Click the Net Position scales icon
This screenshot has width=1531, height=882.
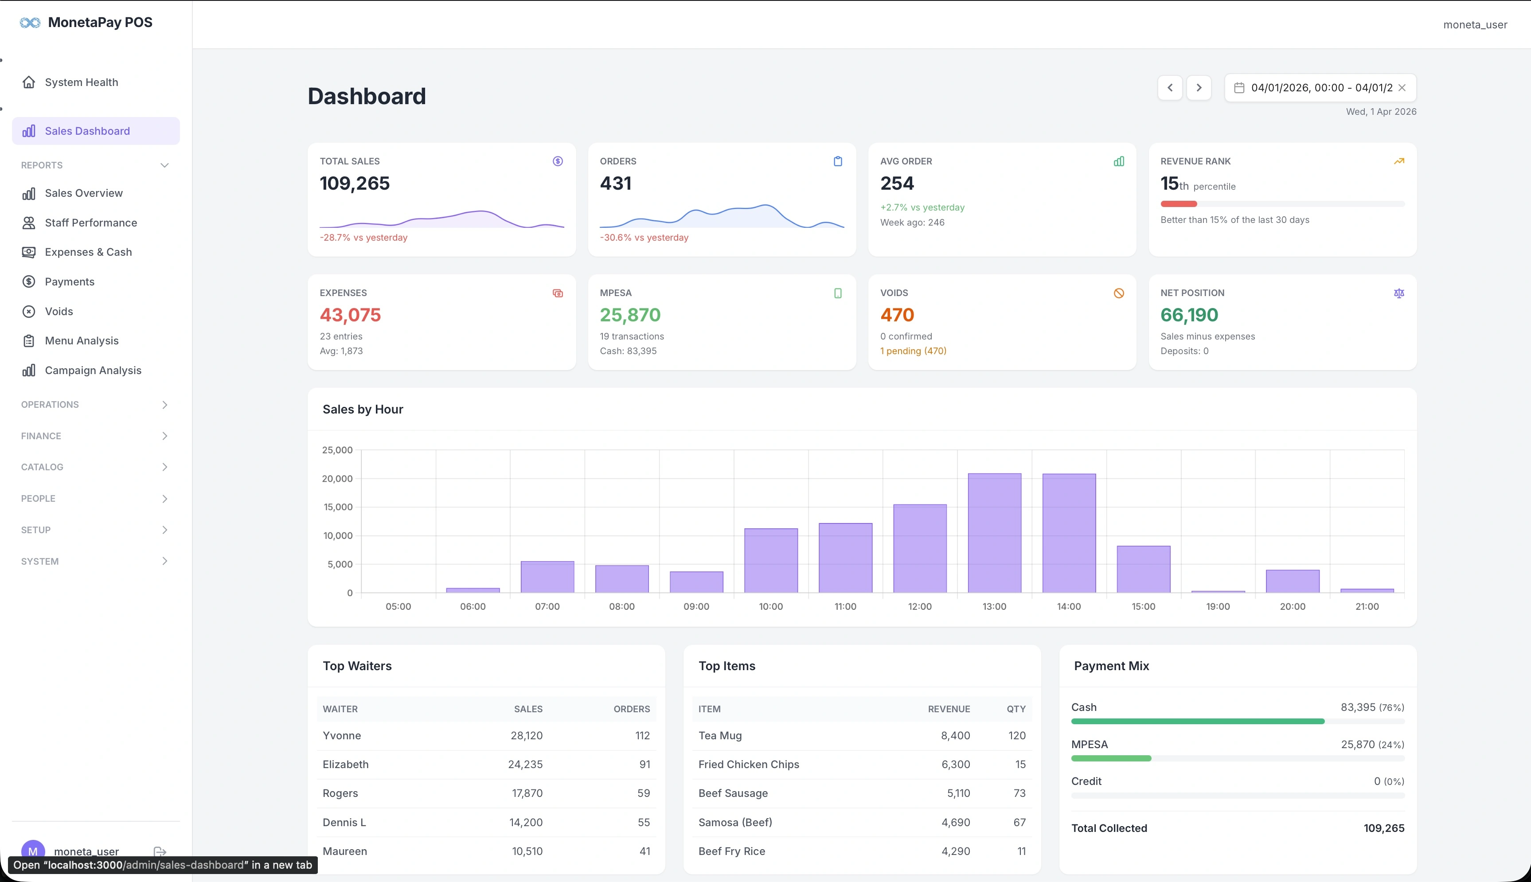coord(1398,293)
